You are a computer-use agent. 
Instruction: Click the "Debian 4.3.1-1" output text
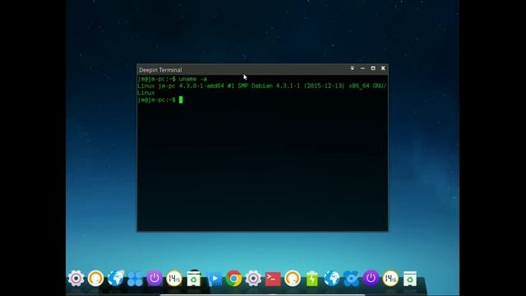pyautogui.click(x=276, y=86)
